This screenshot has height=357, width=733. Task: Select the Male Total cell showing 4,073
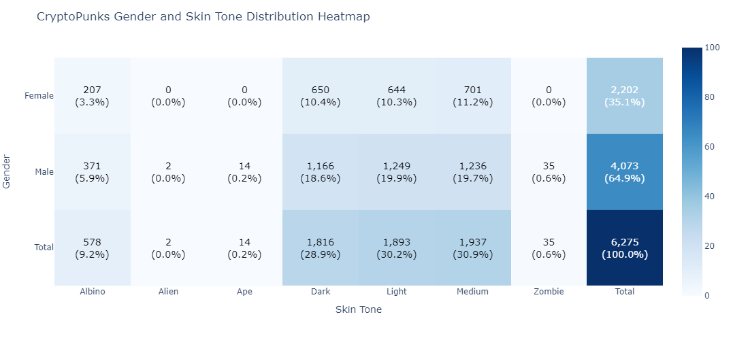624,172
